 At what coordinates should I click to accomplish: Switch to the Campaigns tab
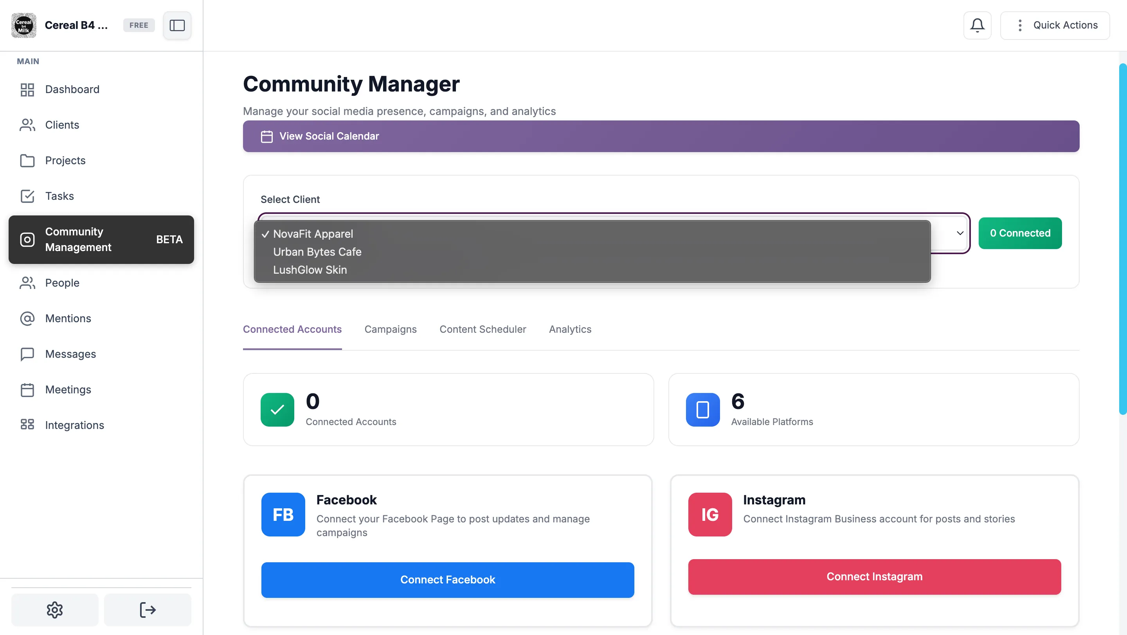[x=390, y=329]
